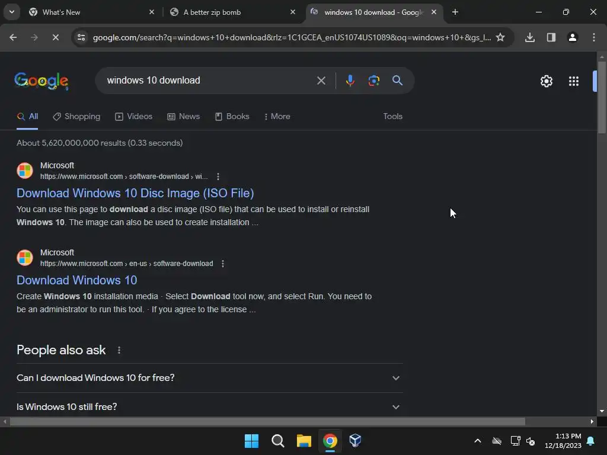Show hidden system tray icons
Image resolution: width=607 pixels, height=455 pixels.
coord(478,441)
